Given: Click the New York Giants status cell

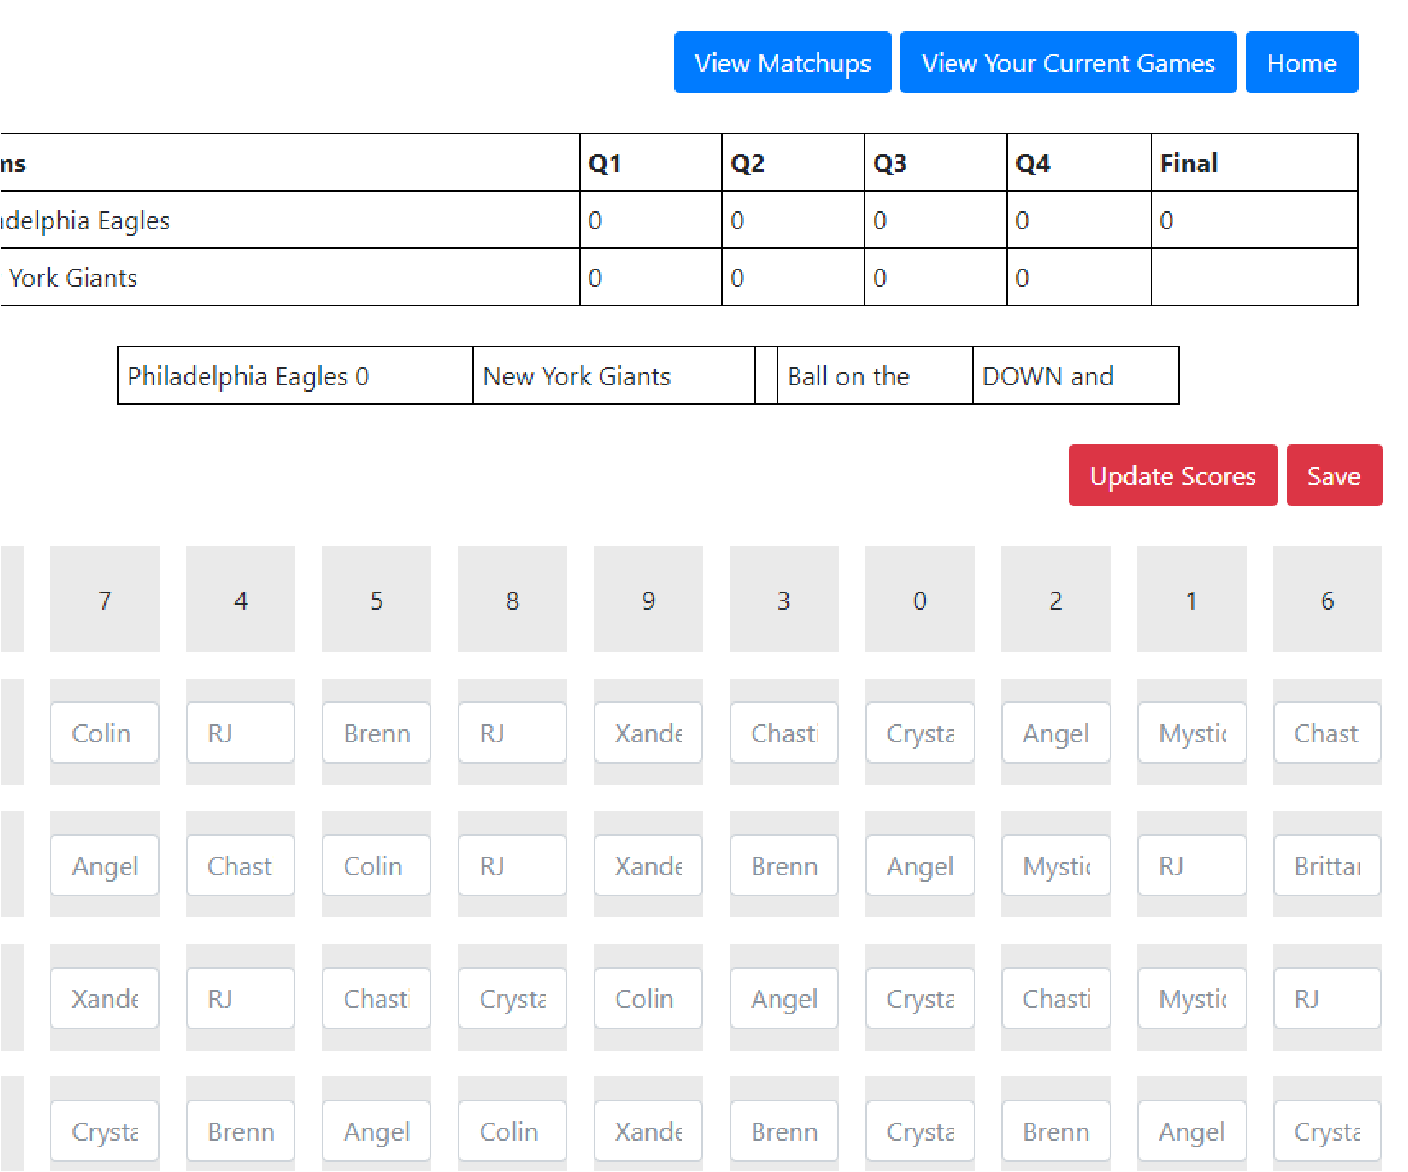Looking at the screenshot, I should tap(613, 376).
